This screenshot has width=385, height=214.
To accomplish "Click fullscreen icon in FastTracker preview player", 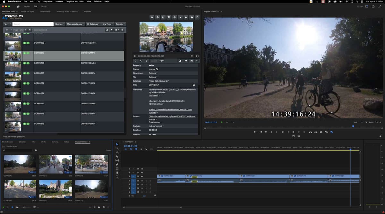I will pos(197,56).
